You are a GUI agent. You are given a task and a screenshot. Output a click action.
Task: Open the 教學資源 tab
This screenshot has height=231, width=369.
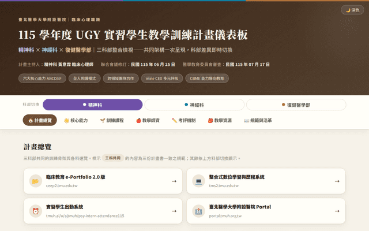coord(220,120)
